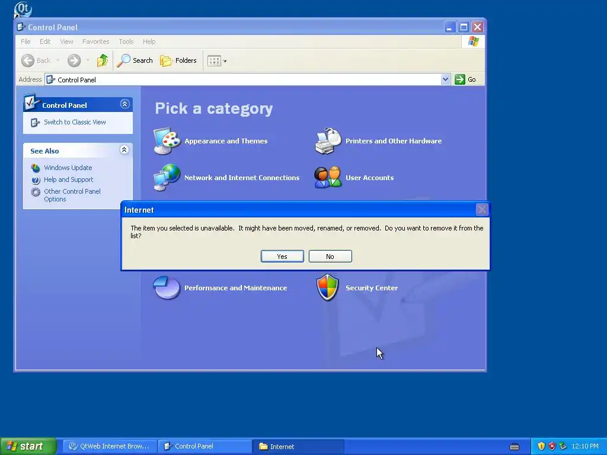607x455 pixels.
Task: Open the Back history dropdown arrow
Action: (58, 60)
